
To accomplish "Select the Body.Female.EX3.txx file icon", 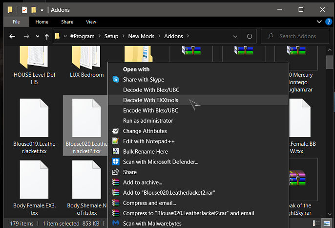I will 34,180.
